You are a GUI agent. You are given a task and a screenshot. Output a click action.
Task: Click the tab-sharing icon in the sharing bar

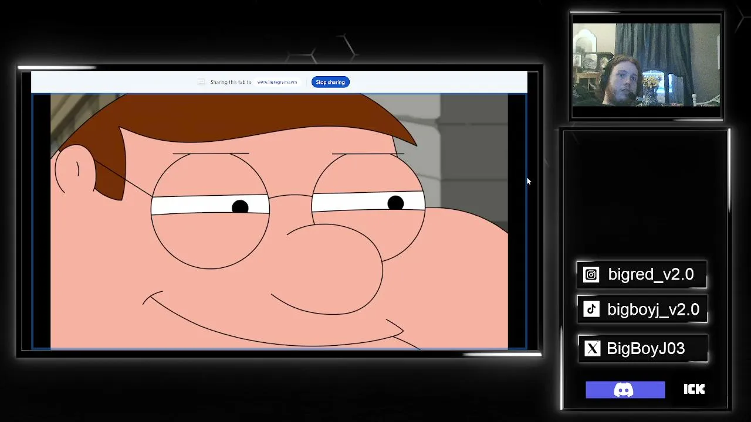point(201,82)
